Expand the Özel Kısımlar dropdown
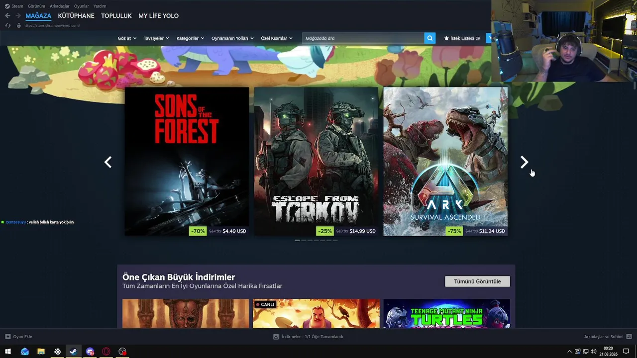Viewport: 637px width, 358px height. tap(277, 38)
